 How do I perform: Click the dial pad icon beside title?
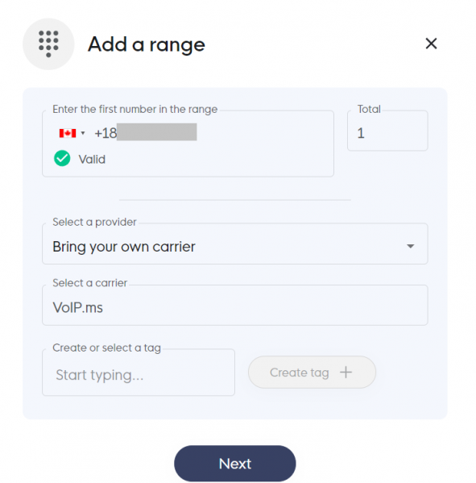click(x=48, y=44)
